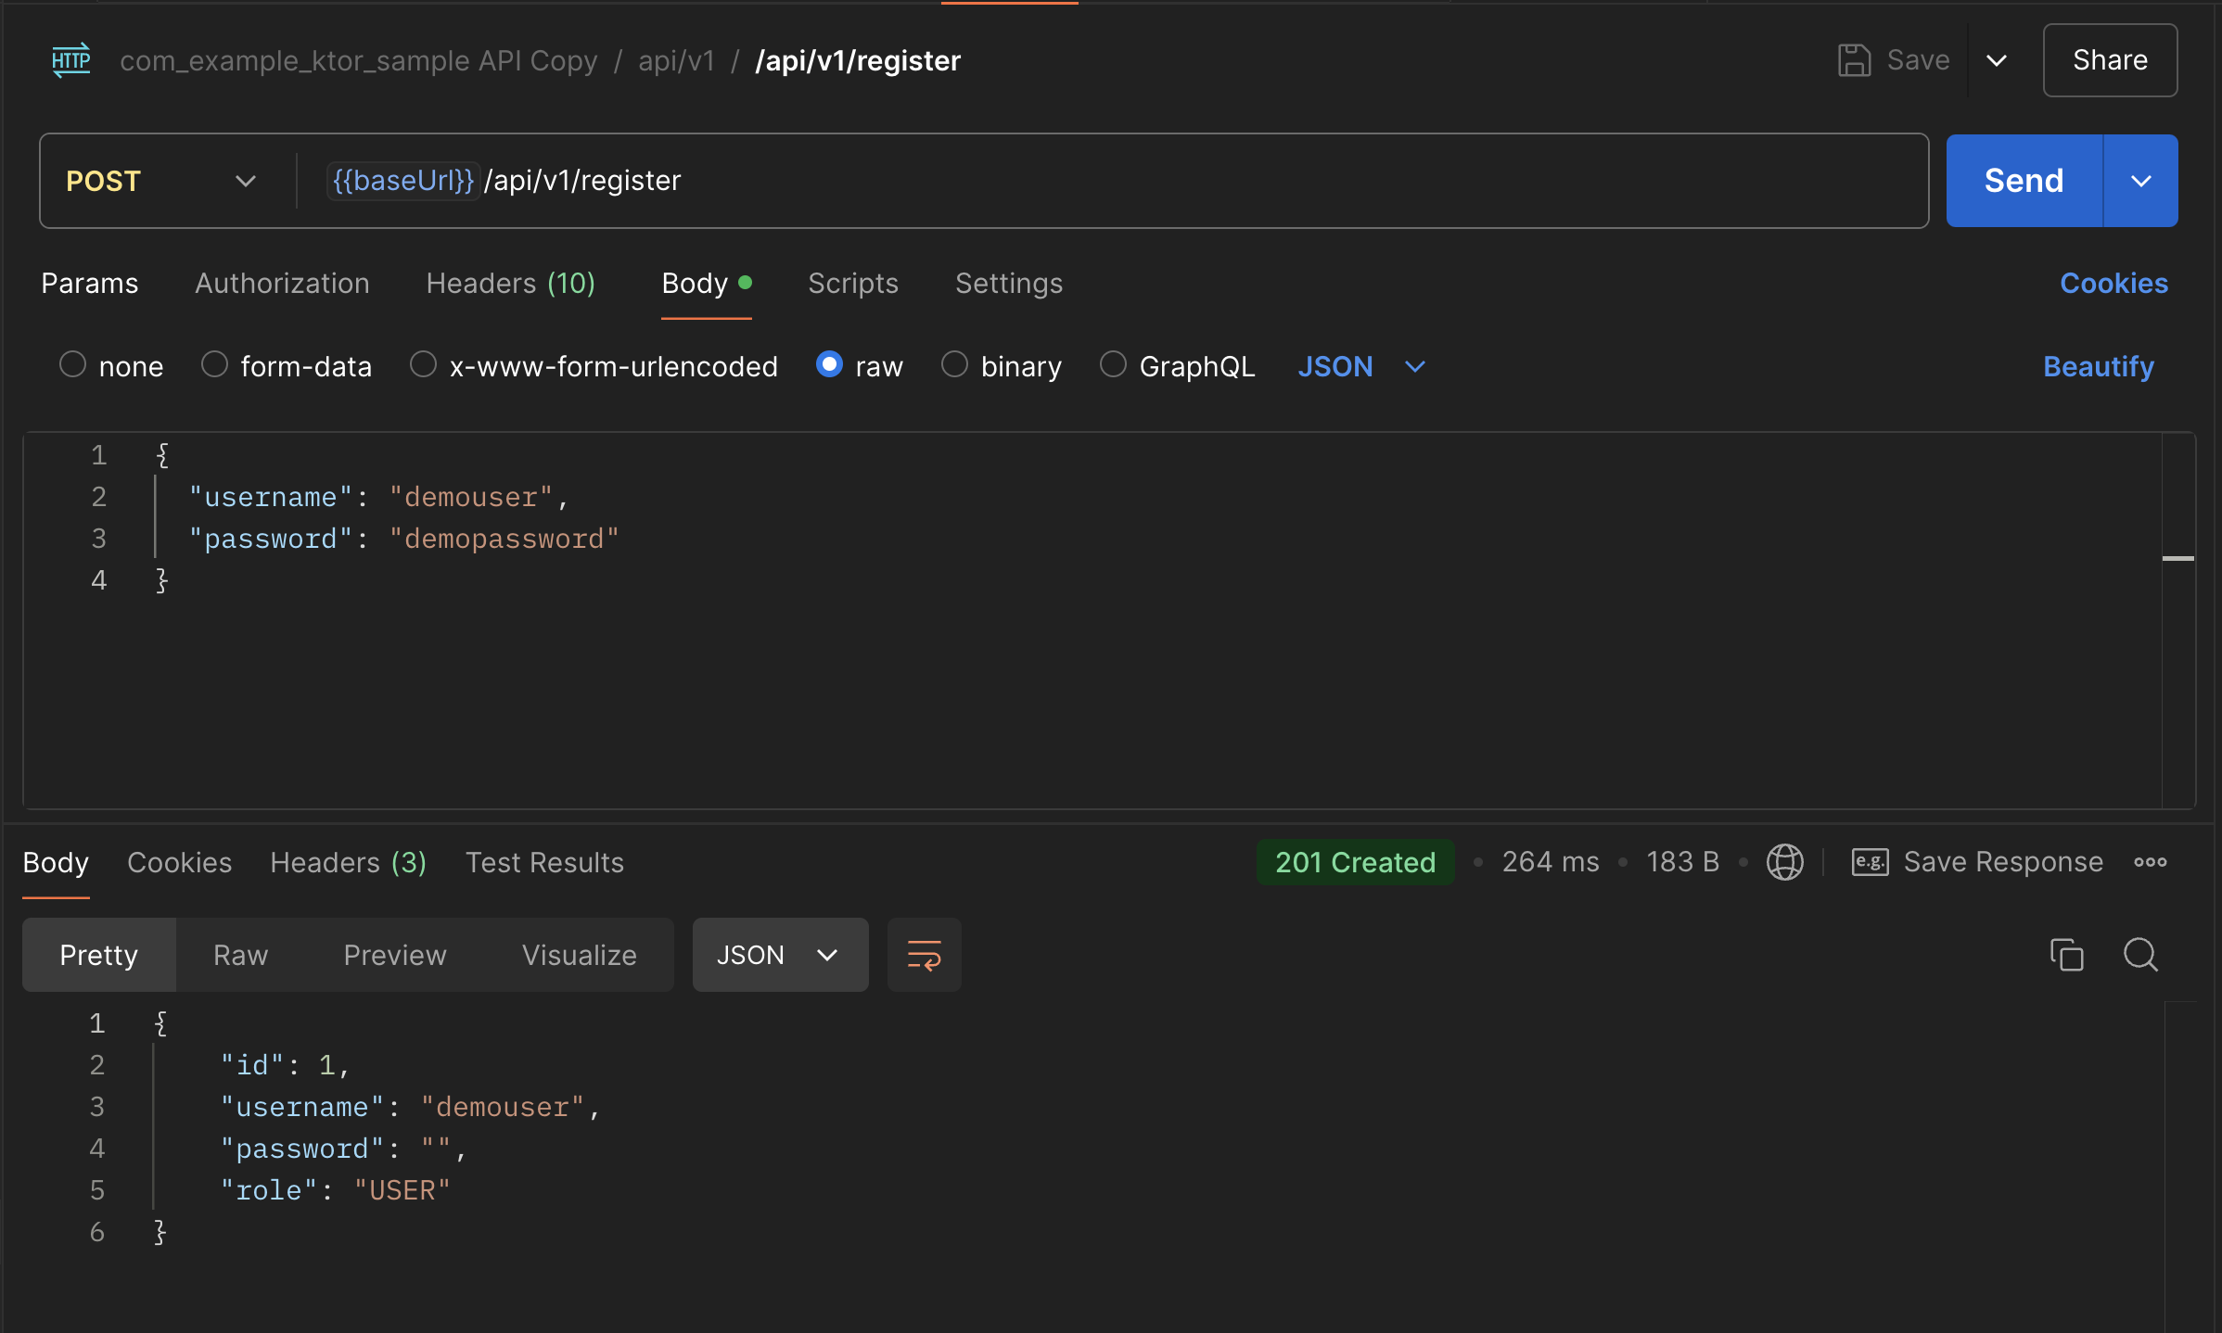The height and width of the screenshot is (1333, 2222).
Task: Click the request URL input field
Action: [x=1206, y=181]
